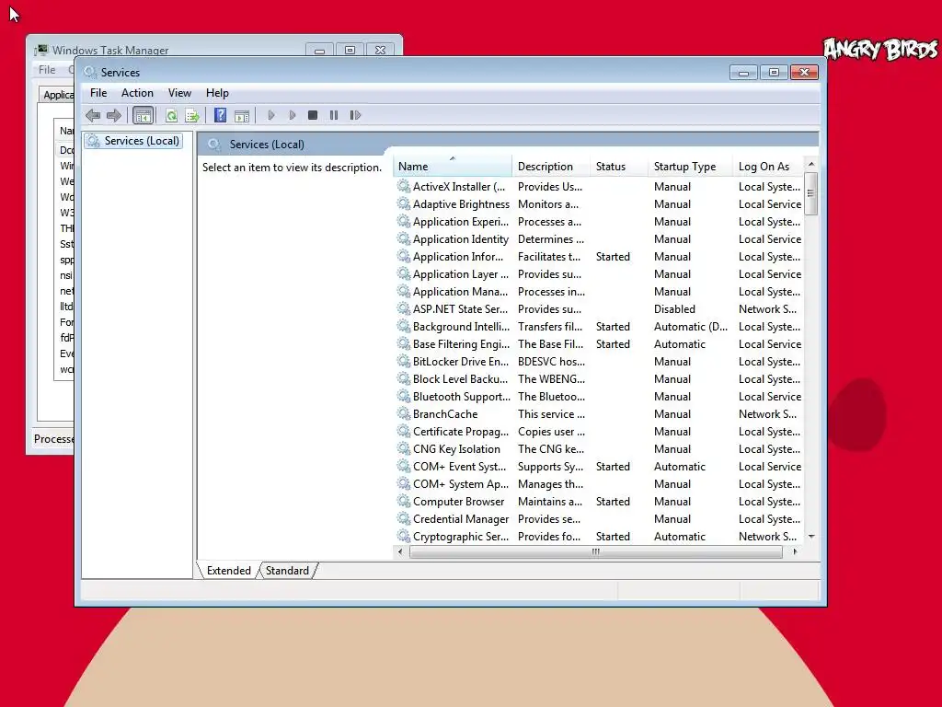942x707 pixels.
Task: Click the Forward arrow toolbar icon
Action: coord(113,115)
